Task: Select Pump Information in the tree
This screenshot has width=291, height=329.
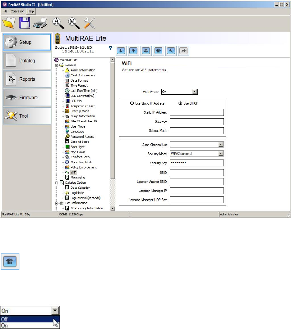Action: pos(83,116)
